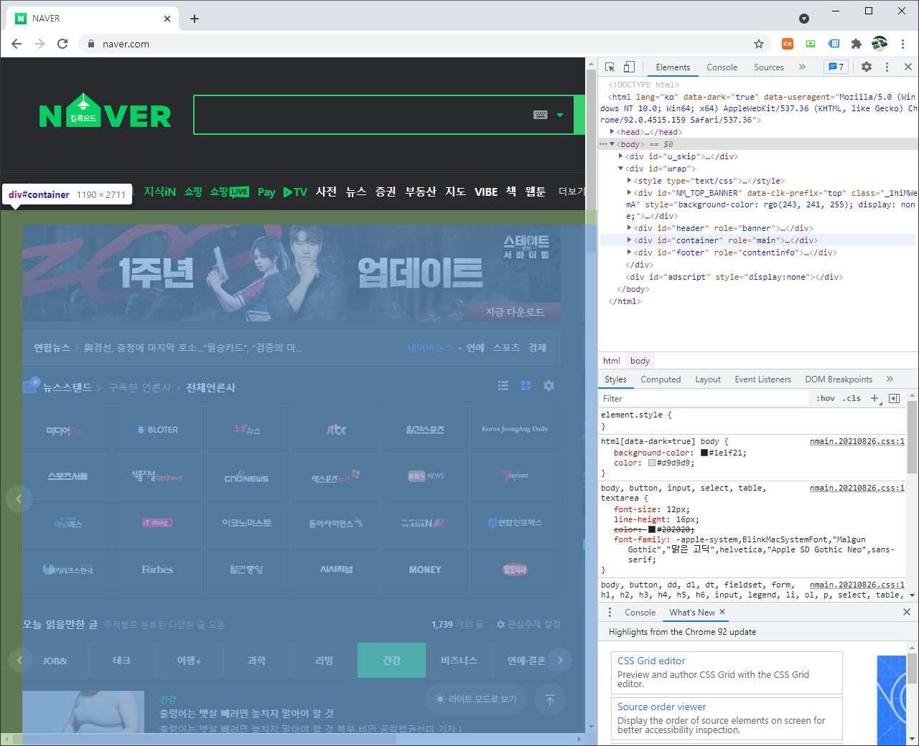
Task: Open the DevTools customize three-dot menu
Action: pos(887,67)
